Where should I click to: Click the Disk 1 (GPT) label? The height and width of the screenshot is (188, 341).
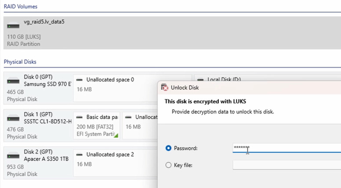coord(38,114)
